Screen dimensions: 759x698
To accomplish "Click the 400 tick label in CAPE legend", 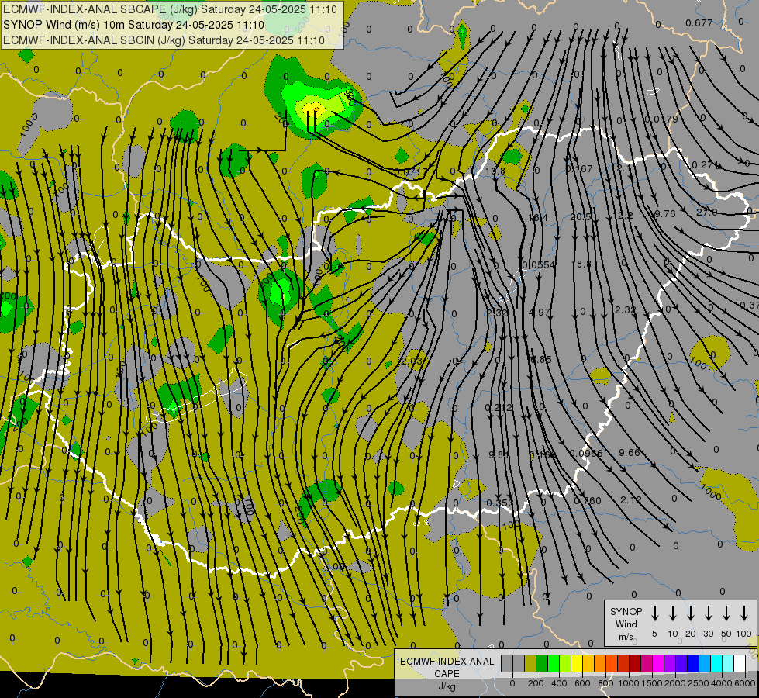I will (559, 683).
